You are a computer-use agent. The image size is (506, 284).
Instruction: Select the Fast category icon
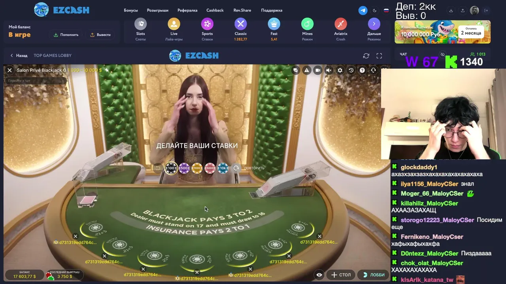274,24
